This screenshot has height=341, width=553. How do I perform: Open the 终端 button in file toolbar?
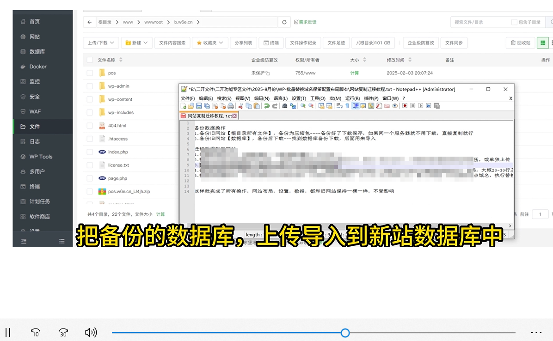click(271, 43)
